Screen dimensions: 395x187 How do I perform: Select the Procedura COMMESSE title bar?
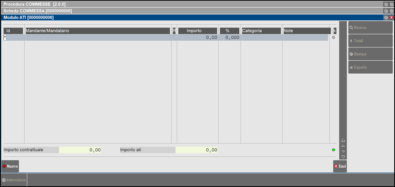tap(192, 4)
